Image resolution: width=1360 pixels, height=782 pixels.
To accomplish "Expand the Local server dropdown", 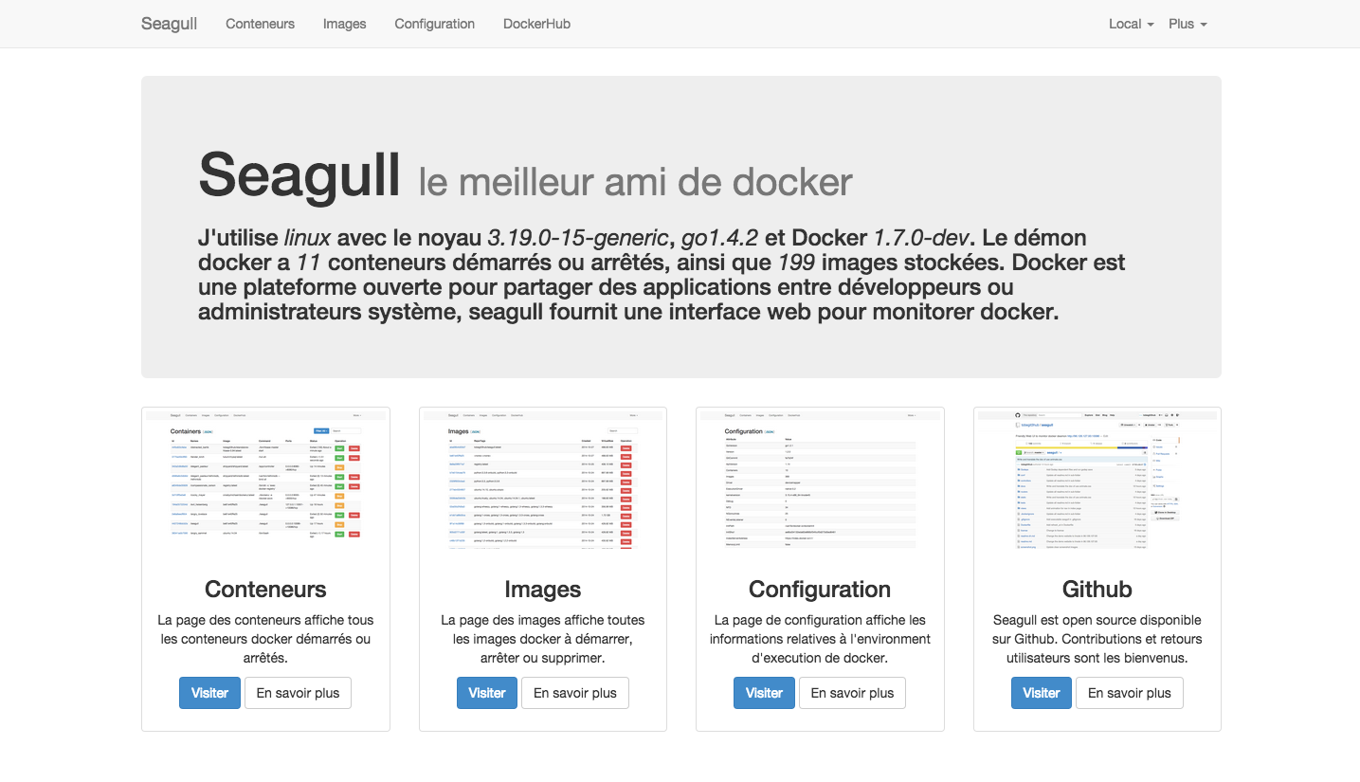I will [x=1131, y=24].
